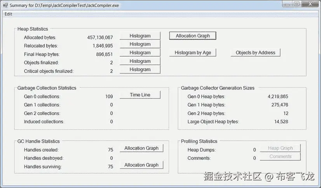The height and width of the screenshot is (188, 321).
Task: Select the Relocated bytes value 1,846,995
Action: tap(103, 46)
